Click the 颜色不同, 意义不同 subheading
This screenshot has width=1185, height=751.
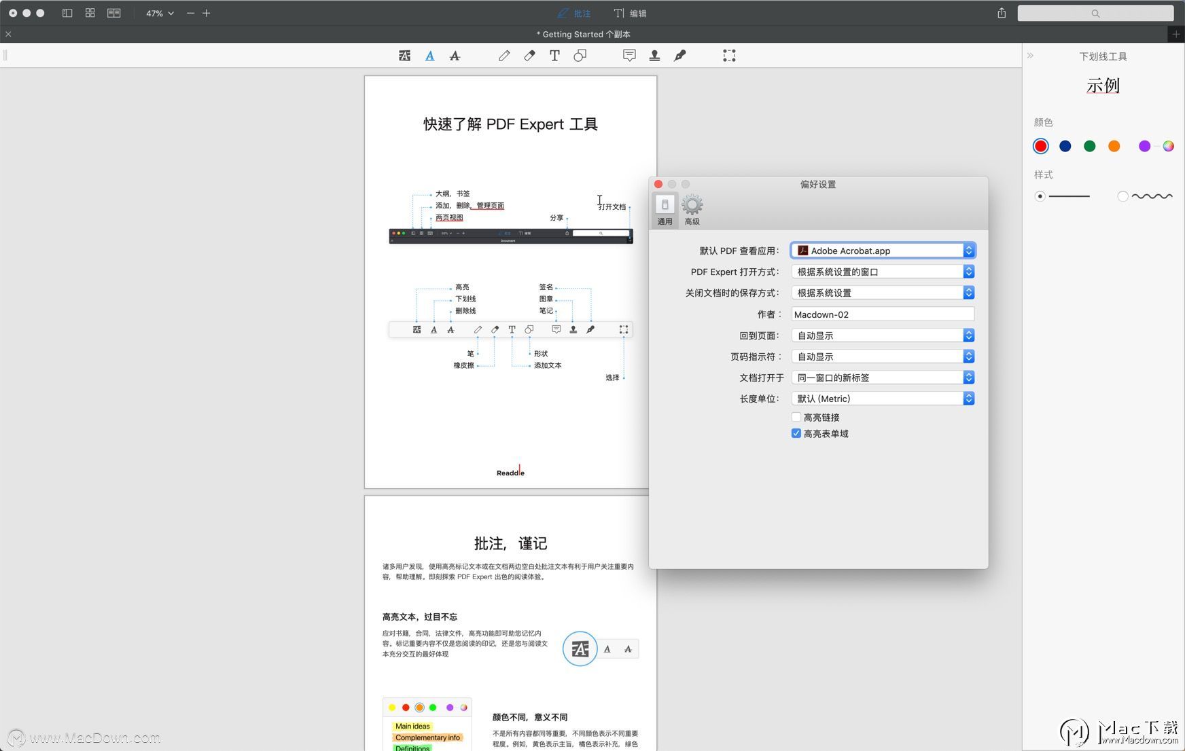[530, 717]
